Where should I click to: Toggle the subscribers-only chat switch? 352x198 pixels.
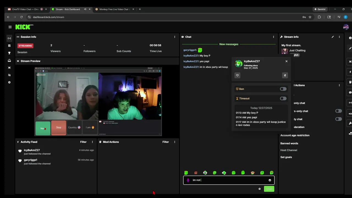(x=339, y=111)
